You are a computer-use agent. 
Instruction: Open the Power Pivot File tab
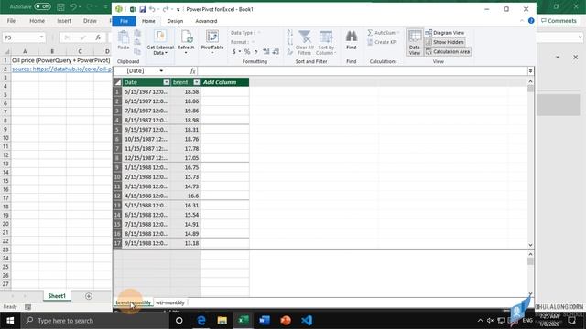tap(125, 21)
